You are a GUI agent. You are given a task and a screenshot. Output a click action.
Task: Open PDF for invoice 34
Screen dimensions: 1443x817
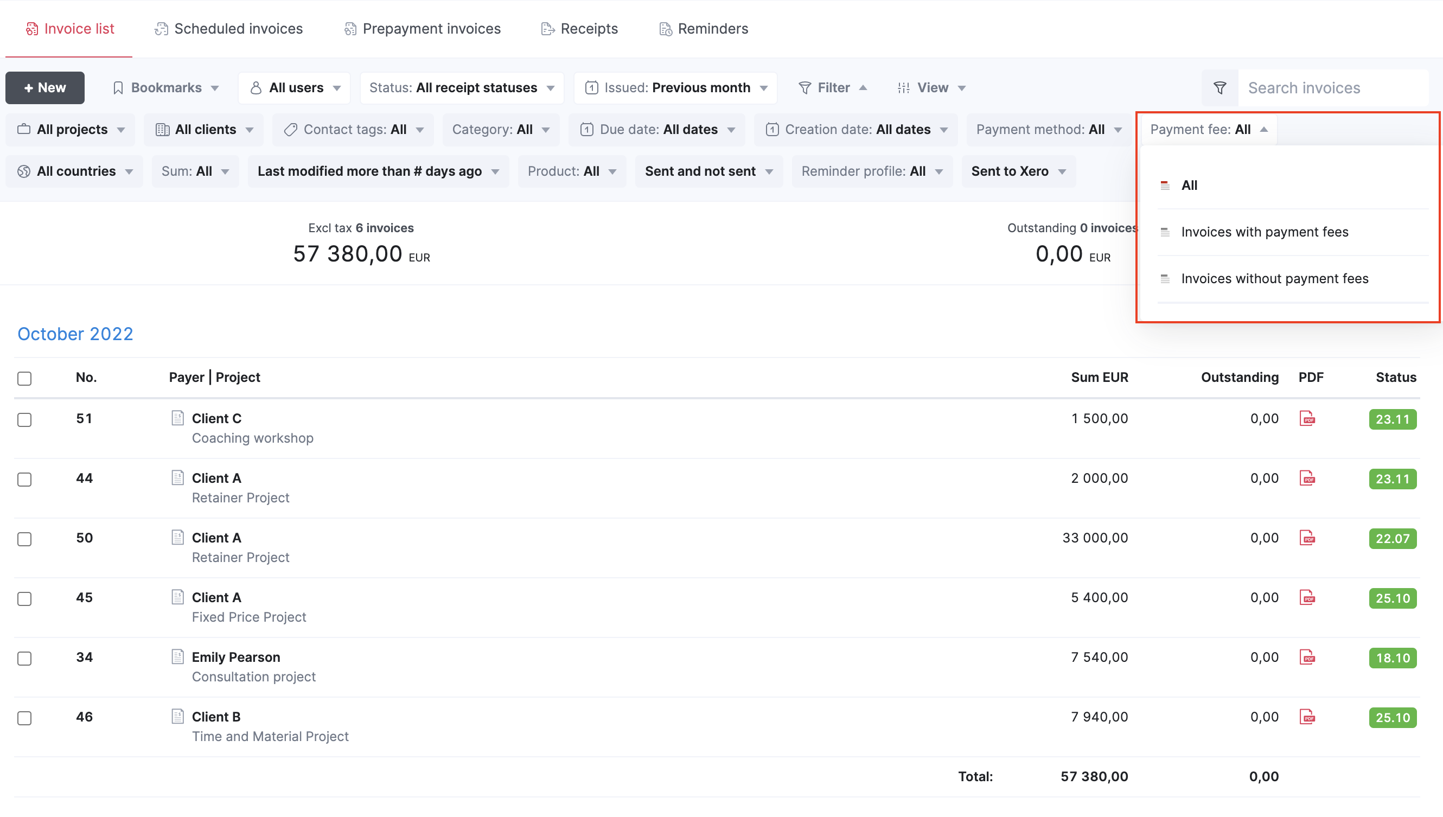tap(1307, 657)
